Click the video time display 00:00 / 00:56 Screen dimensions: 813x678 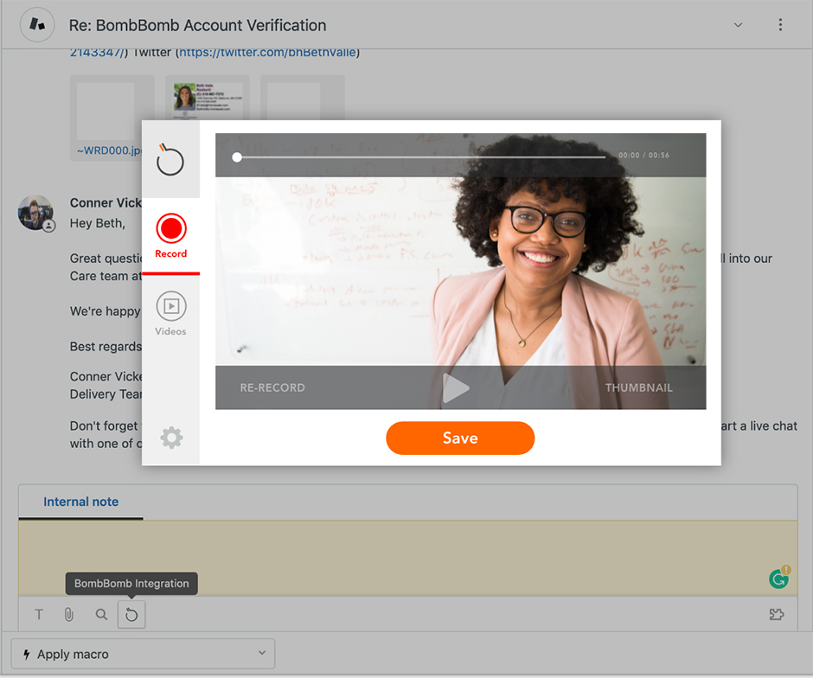[643, 155]
